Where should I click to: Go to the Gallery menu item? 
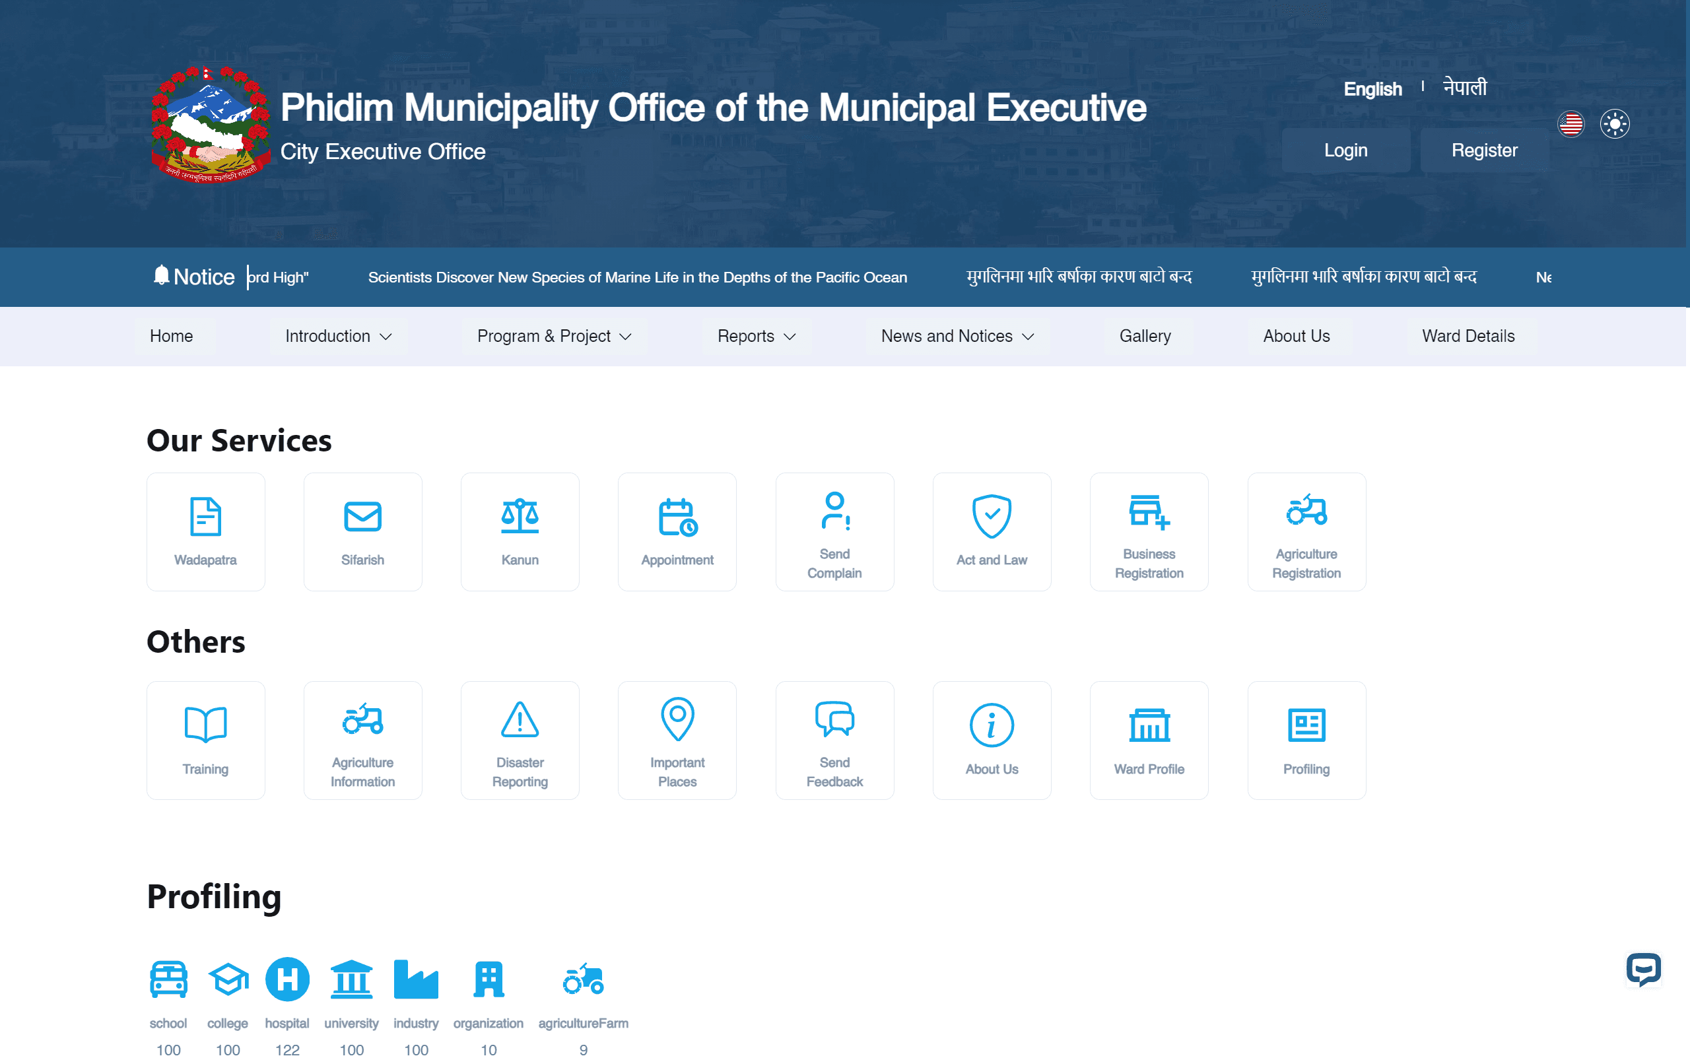point(1145,336)
